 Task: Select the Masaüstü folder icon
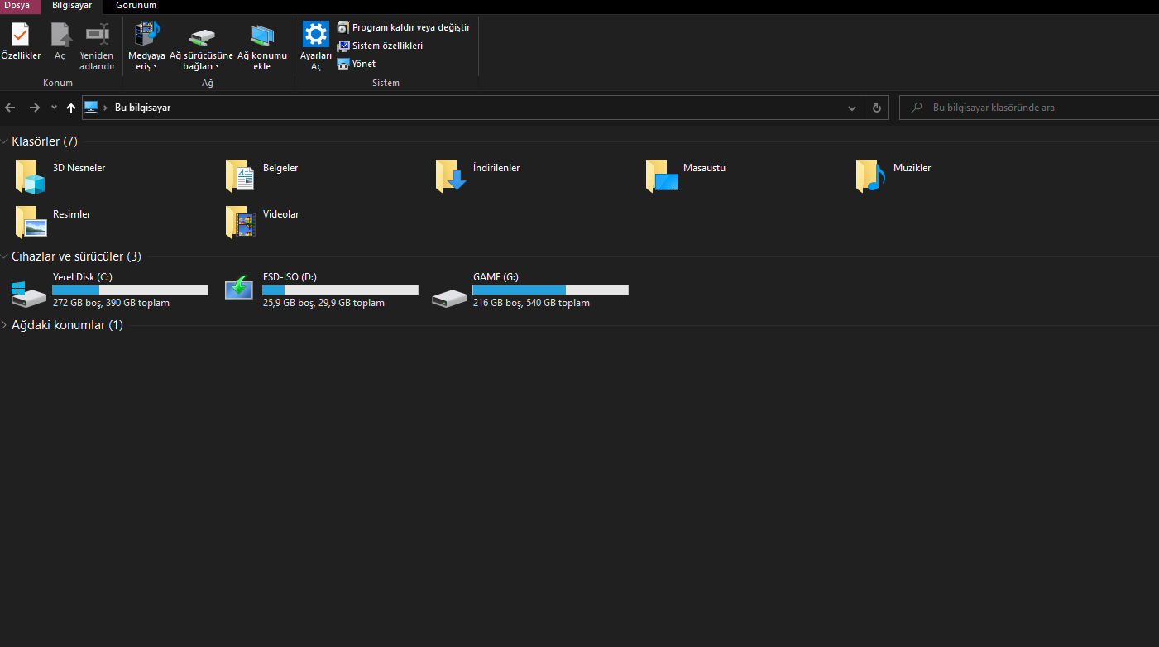point(662,176)
